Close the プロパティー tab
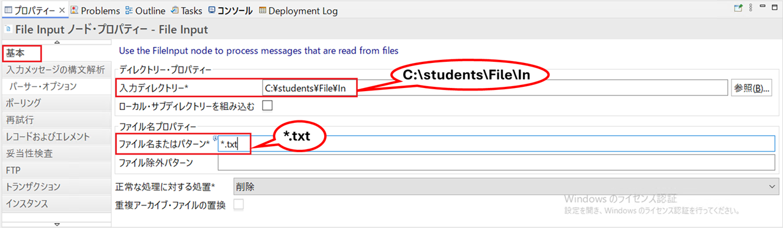This screenshot has width=783, height=228. coord(62,10)
